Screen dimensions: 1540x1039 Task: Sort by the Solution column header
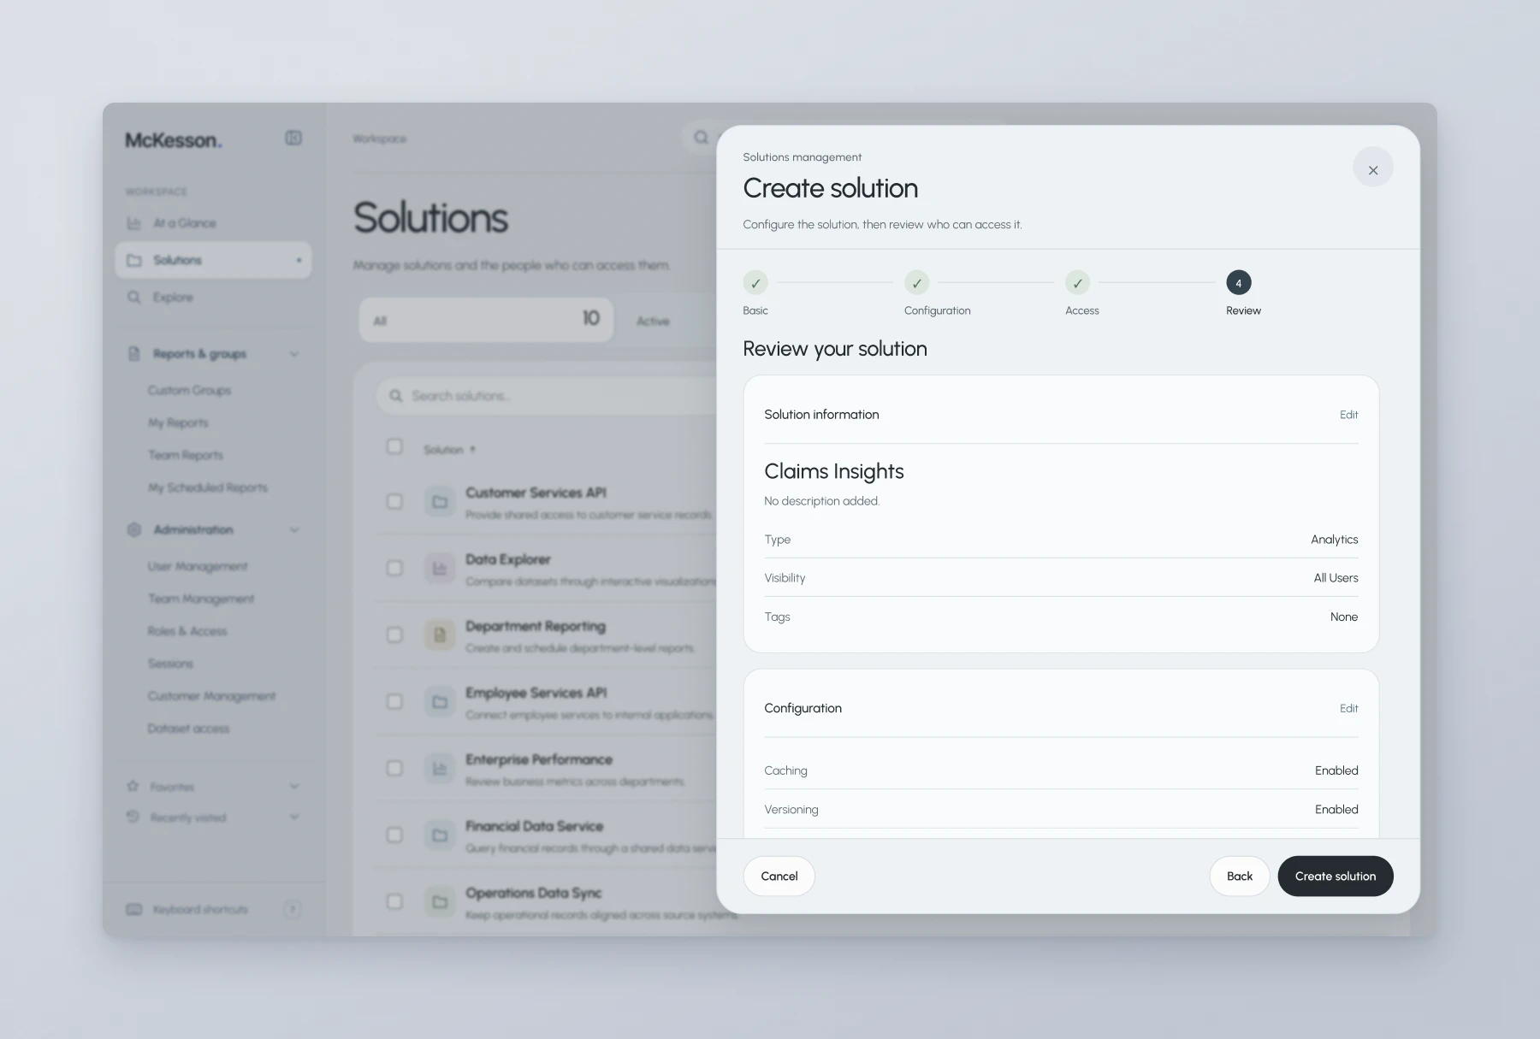coord(450,450)
